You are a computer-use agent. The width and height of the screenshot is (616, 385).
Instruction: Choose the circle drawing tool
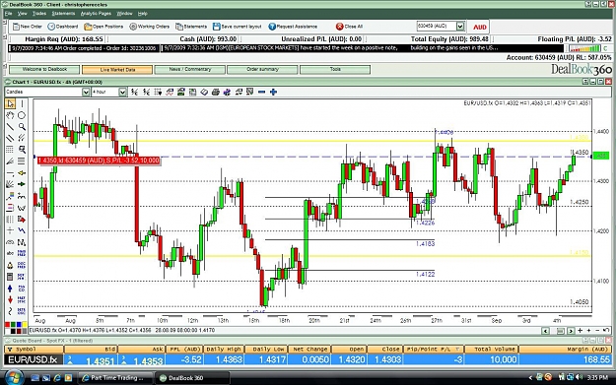(22, 115)
